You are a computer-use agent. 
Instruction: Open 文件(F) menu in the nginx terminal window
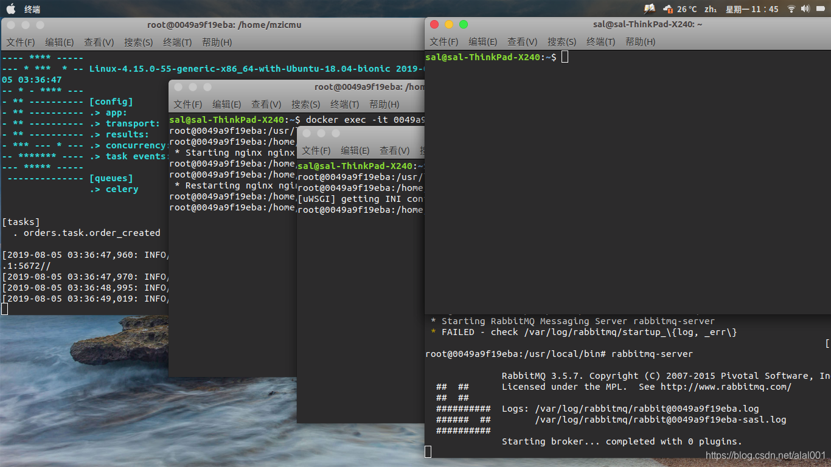point(188,104)
